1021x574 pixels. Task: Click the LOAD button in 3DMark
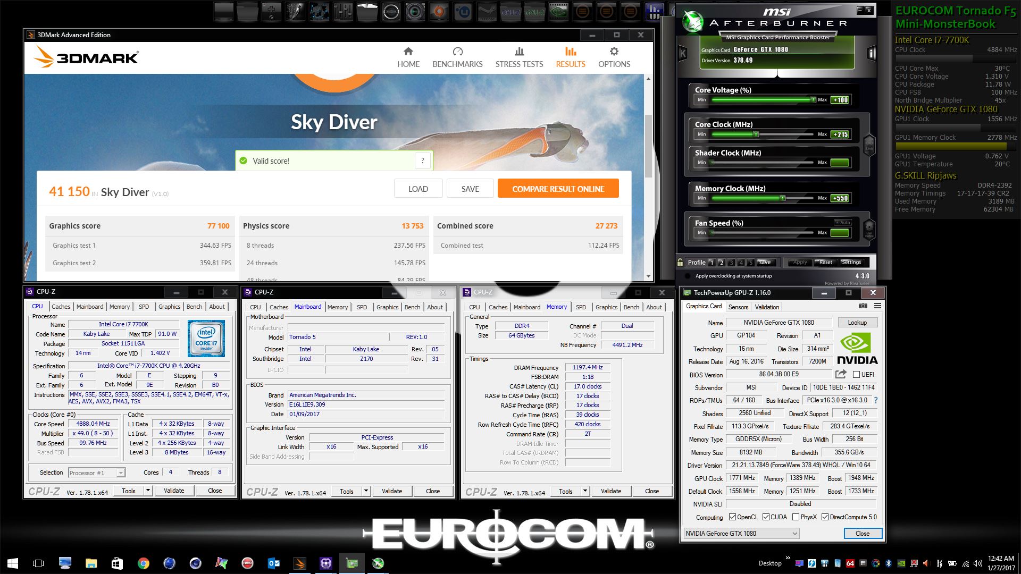click(x=418, y=189)
